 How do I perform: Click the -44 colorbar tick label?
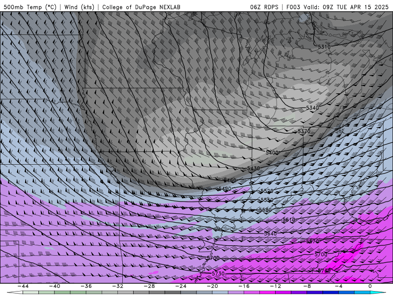tap(23, 286)
